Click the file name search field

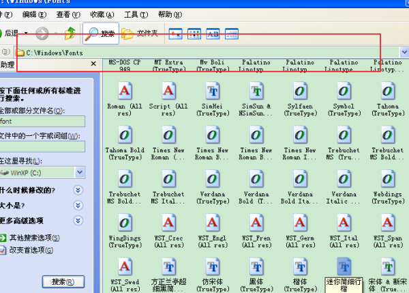pos(42,122)
